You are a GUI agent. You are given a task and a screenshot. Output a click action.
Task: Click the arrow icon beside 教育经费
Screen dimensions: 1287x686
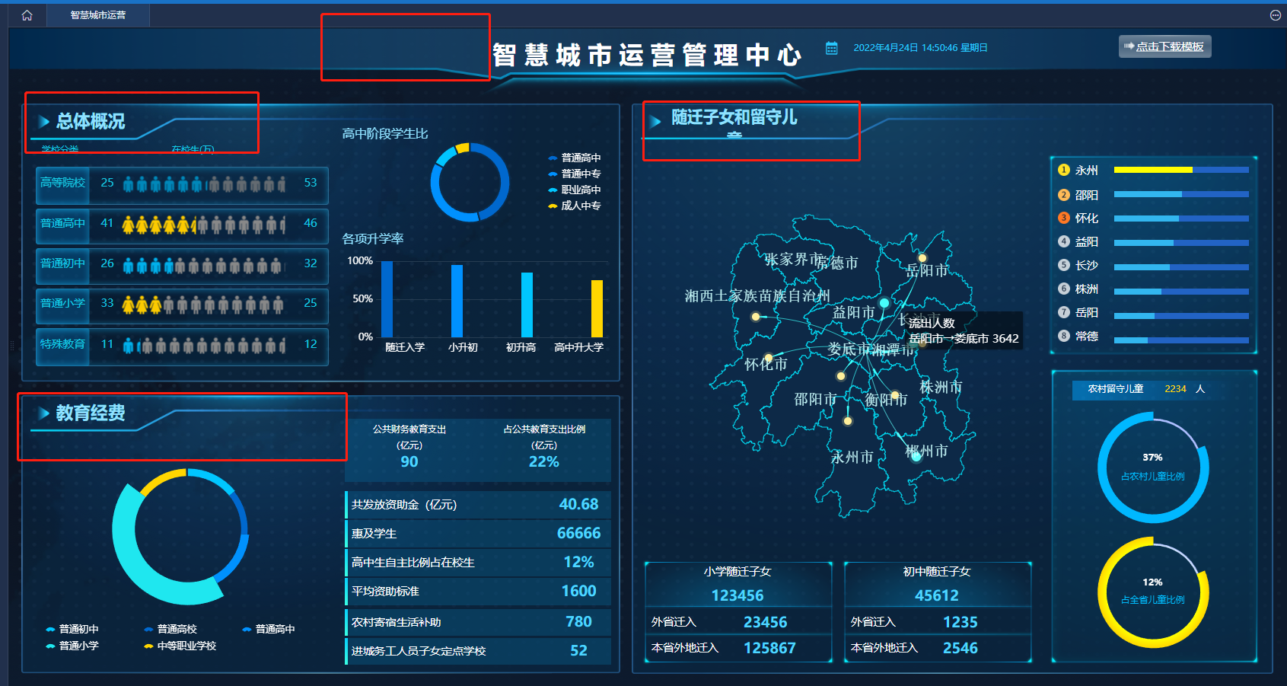[x=44, y=413]
